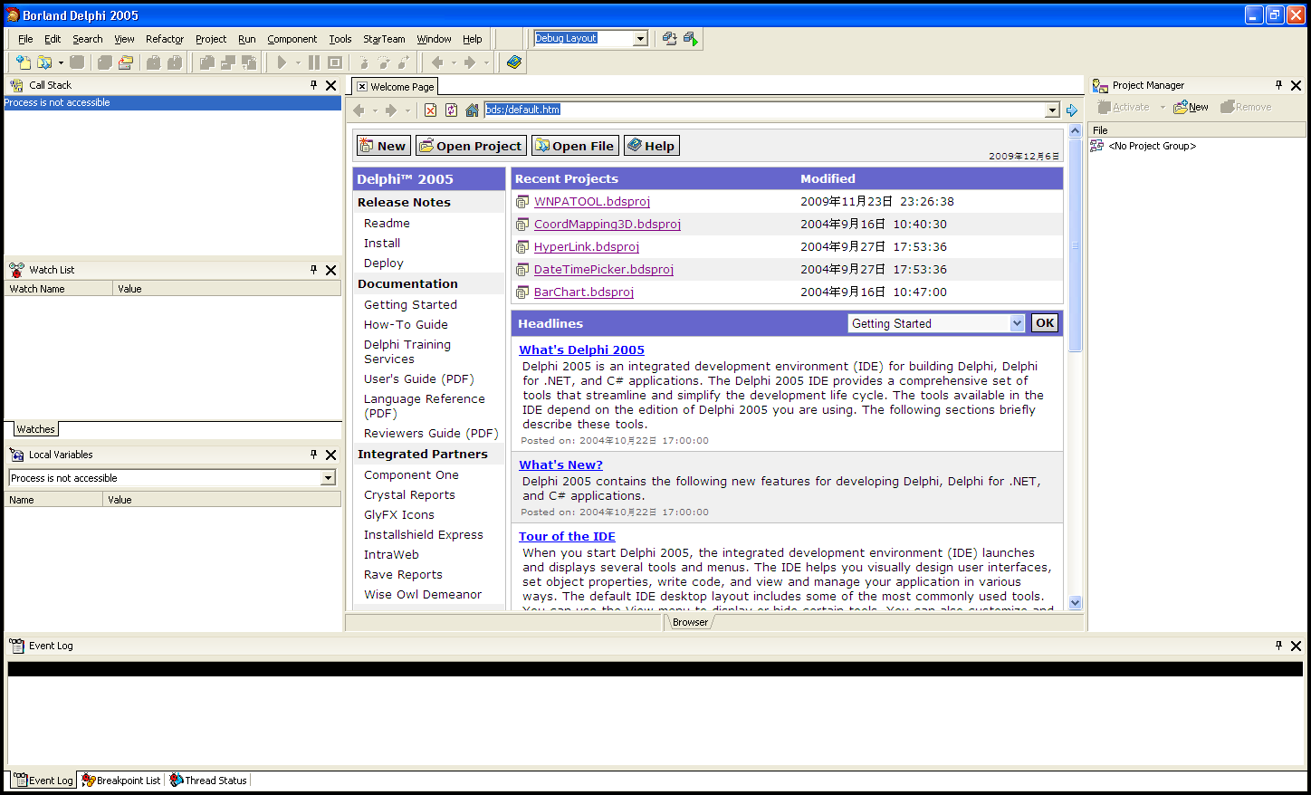Close the Project Manager panel
Screen dimensions: 1311x795
pyautogui.click(x=1297, y=85)
